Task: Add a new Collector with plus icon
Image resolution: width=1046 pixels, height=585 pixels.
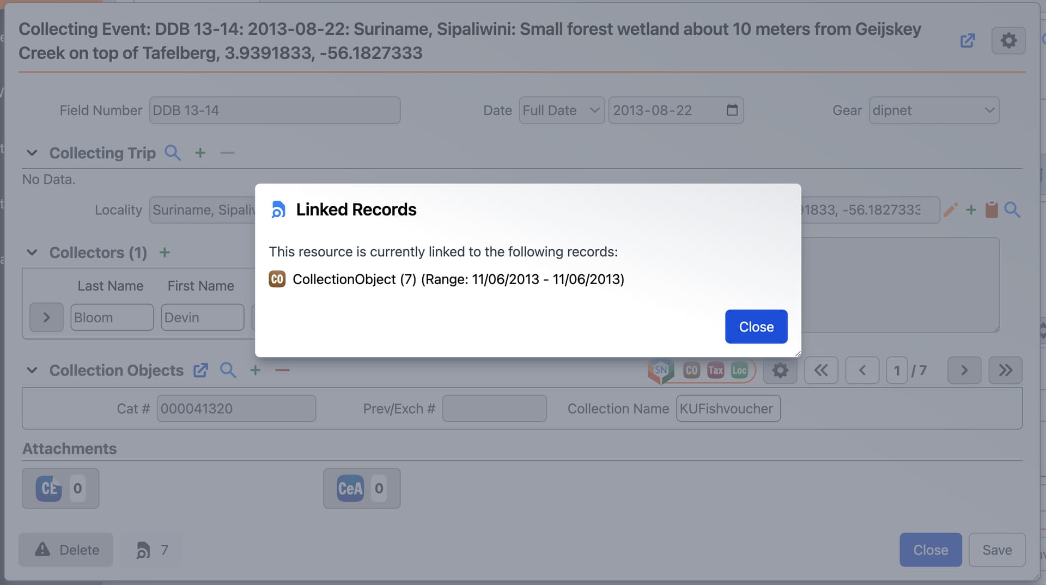Action: [165, 253]
